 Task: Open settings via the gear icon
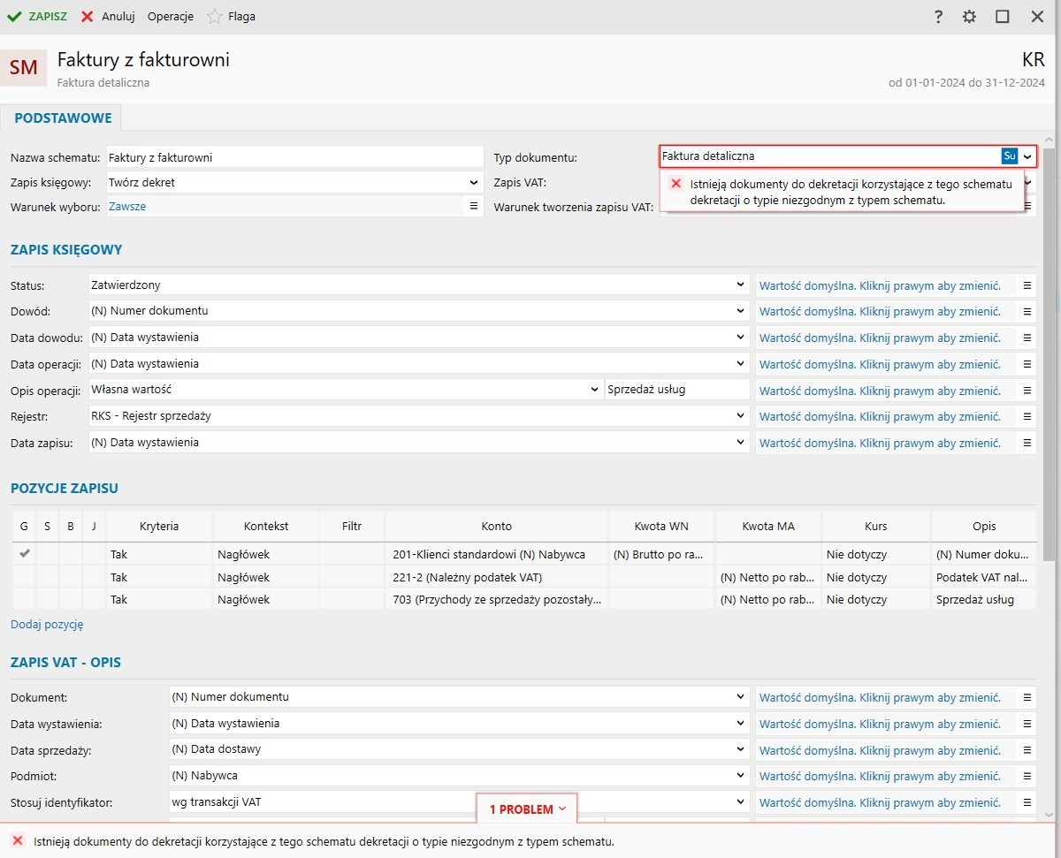click(x=970, y=17)
